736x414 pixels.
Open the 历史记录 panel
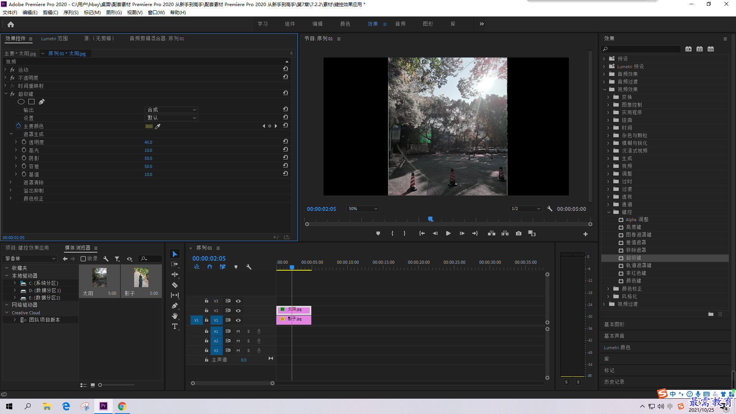coord(614,382)
